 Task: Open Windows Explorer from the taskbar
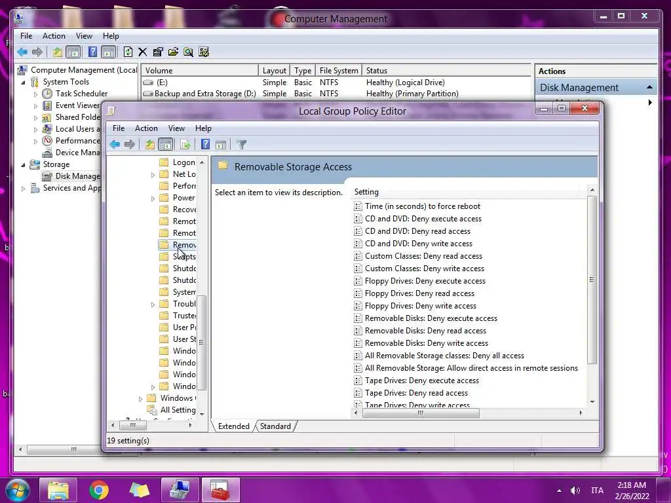coord(58,490)
